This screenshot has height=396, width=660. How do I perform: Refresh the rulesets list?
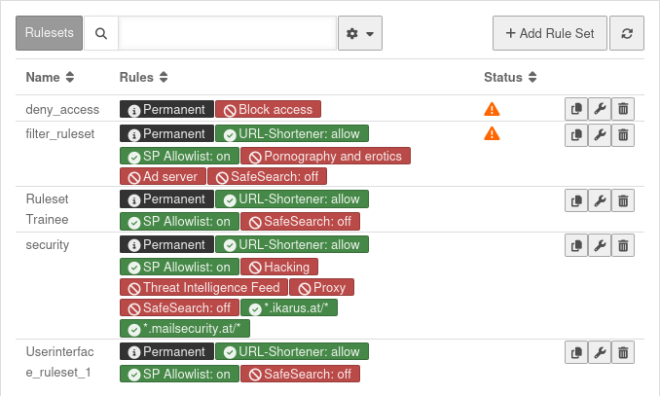(x=627, y=33)
